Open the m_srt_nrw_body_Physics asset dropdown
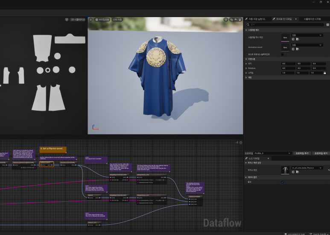The height and width of the screenshot is (235, 330). 307,168
